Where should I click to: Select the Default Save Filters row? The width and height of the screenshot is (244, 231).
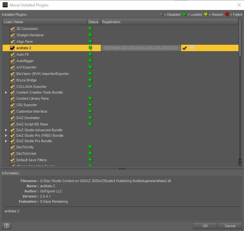tap(120, 160)
